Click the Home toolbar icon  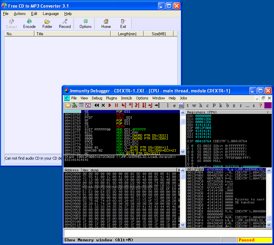[106, 24]
